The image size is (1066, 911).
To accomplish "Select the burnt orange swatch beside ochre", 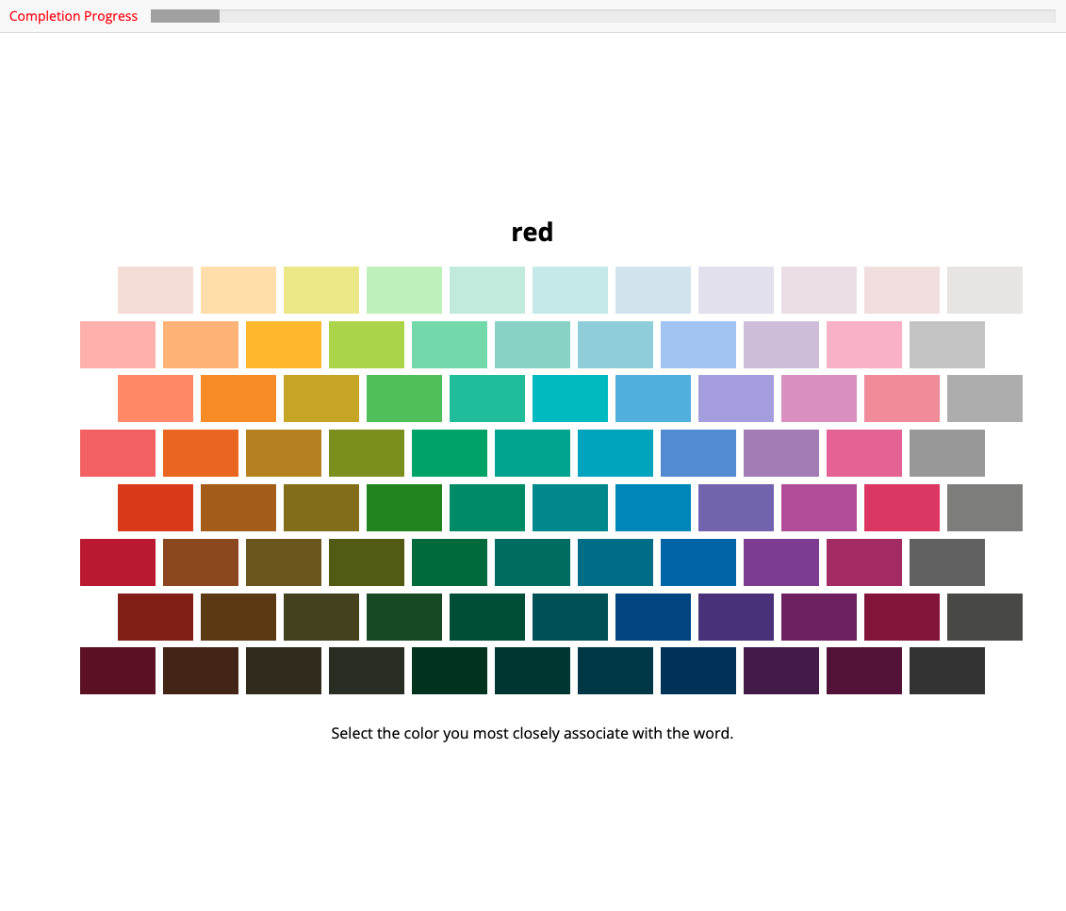I will click(x=201, y=453).
